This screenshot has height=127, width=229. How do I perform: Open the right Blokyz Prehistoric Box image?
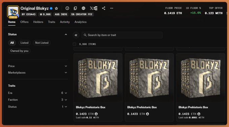(200, 78)
